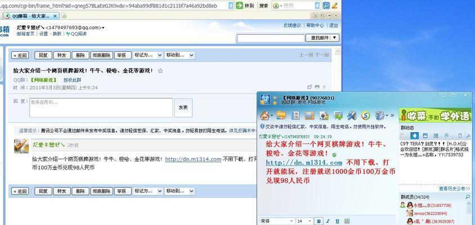Image resolution: width=475 pixels, height=225 pixels.
Task: Toggle Underline in QQ chat font bar
Action: click(x=338, y=222)
